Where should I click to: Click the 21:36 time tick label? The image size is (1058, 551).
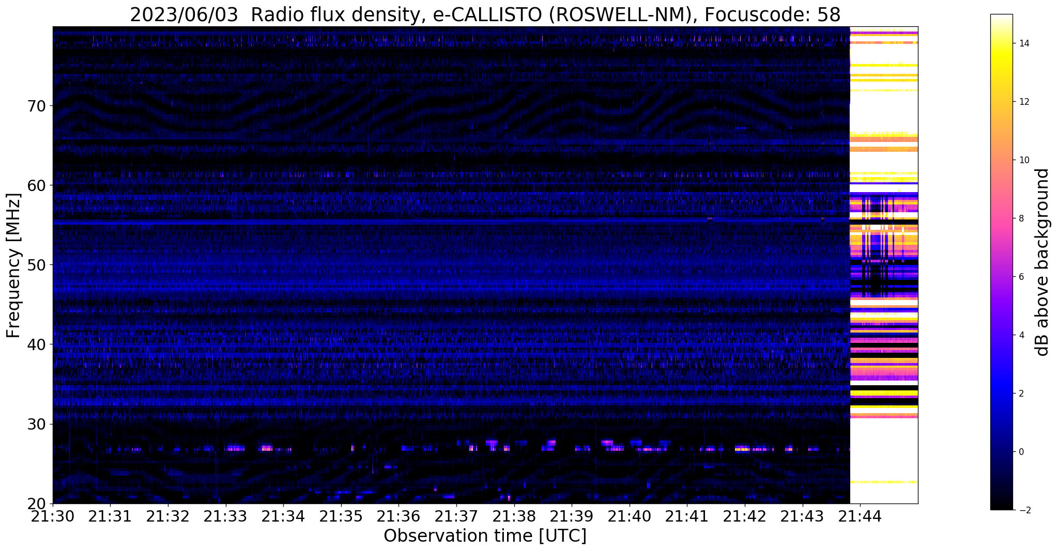click(x=398, y=515)
